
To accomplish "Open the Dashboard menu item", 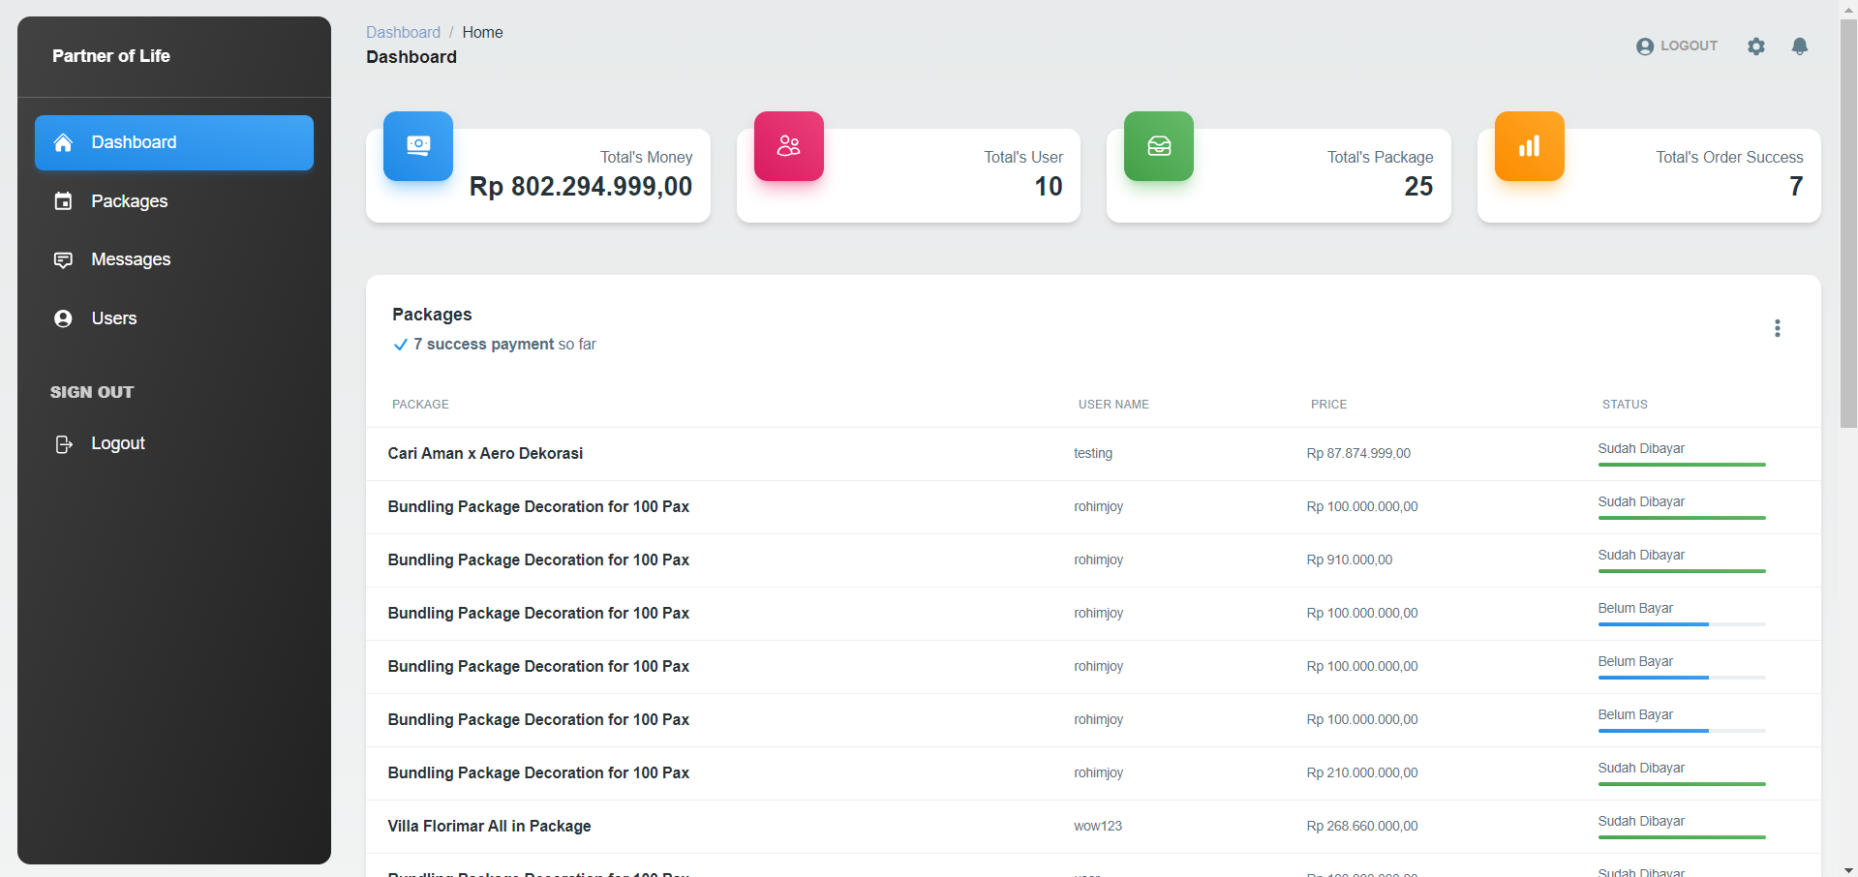I will tap(174, 142).
